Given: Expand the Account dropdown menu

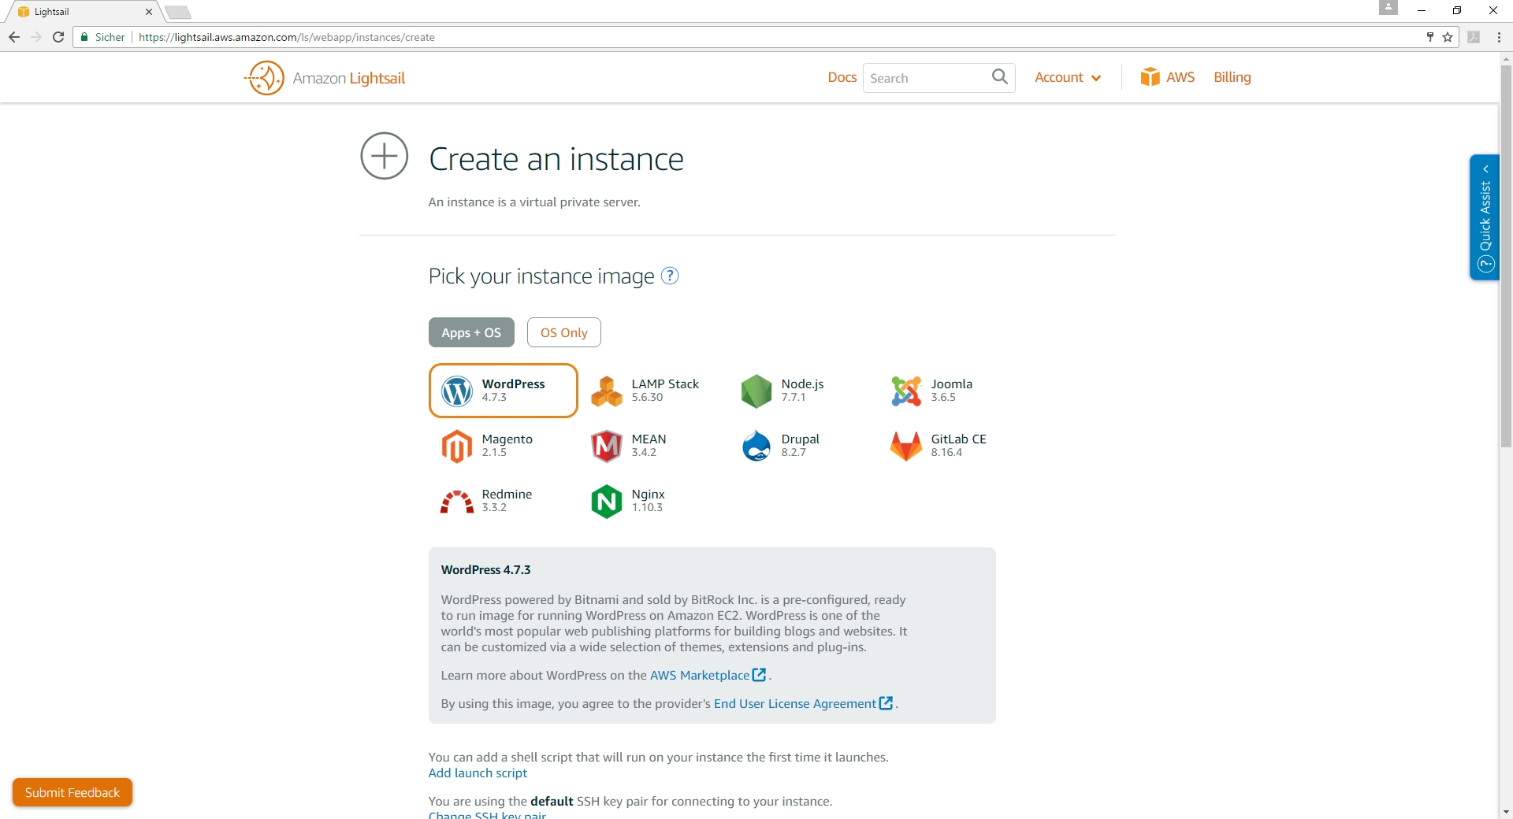Looking at the screenshot, I should point(1068,77).
